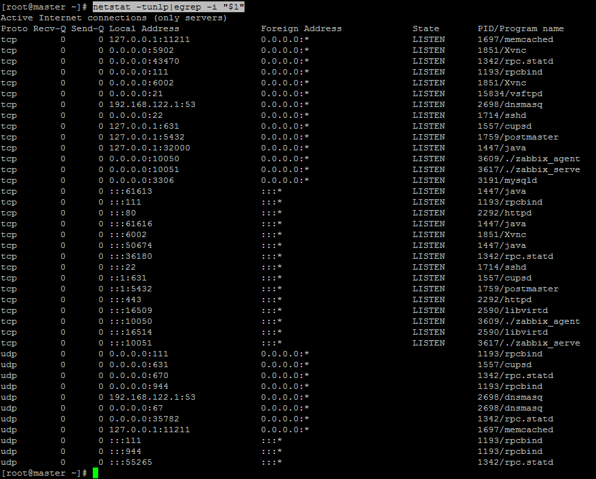Click udp address 0.0.0.0:944

(x=139, y=386)
